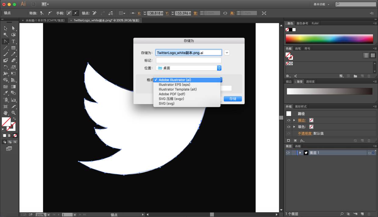The image size is (378, 217).
Task: Select the Lasso tool
Action: [x=13, y=35]
